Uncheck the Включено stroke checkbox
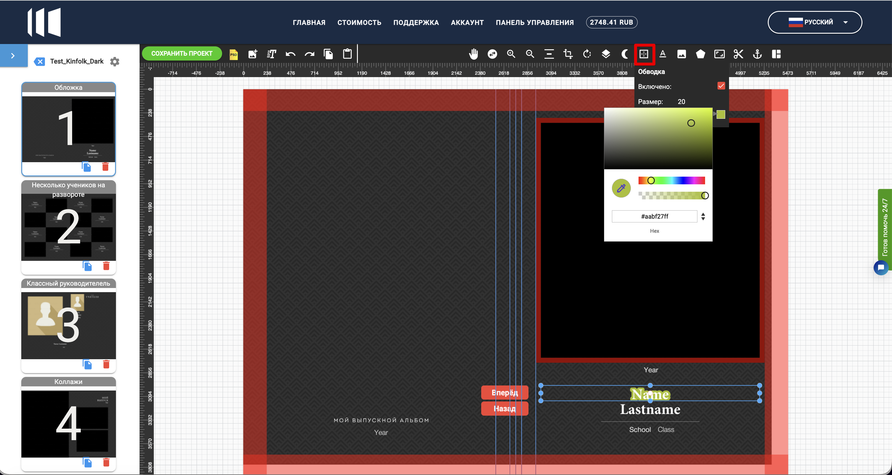The height and width of the screenshot is (475, 892). click(x=721, y=86)
